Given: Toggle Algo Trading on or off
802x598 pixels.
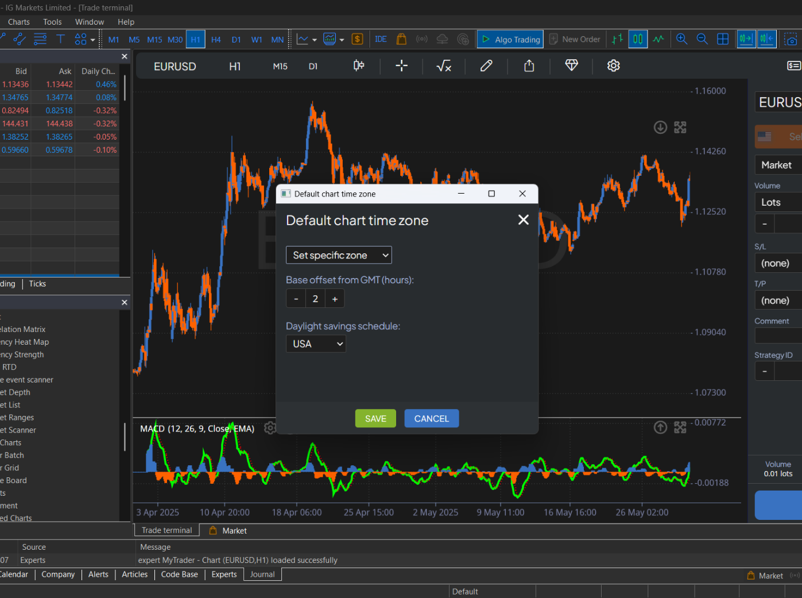Looking at the screenshot, I should click(x=510, y=39).
